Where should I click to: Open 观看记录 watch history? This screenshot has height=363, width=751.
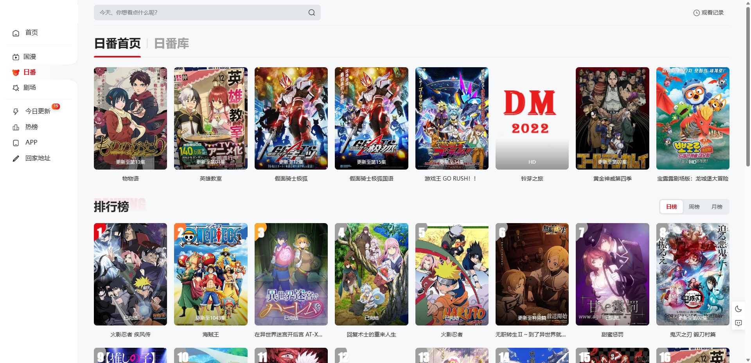(x=708, y=13)
